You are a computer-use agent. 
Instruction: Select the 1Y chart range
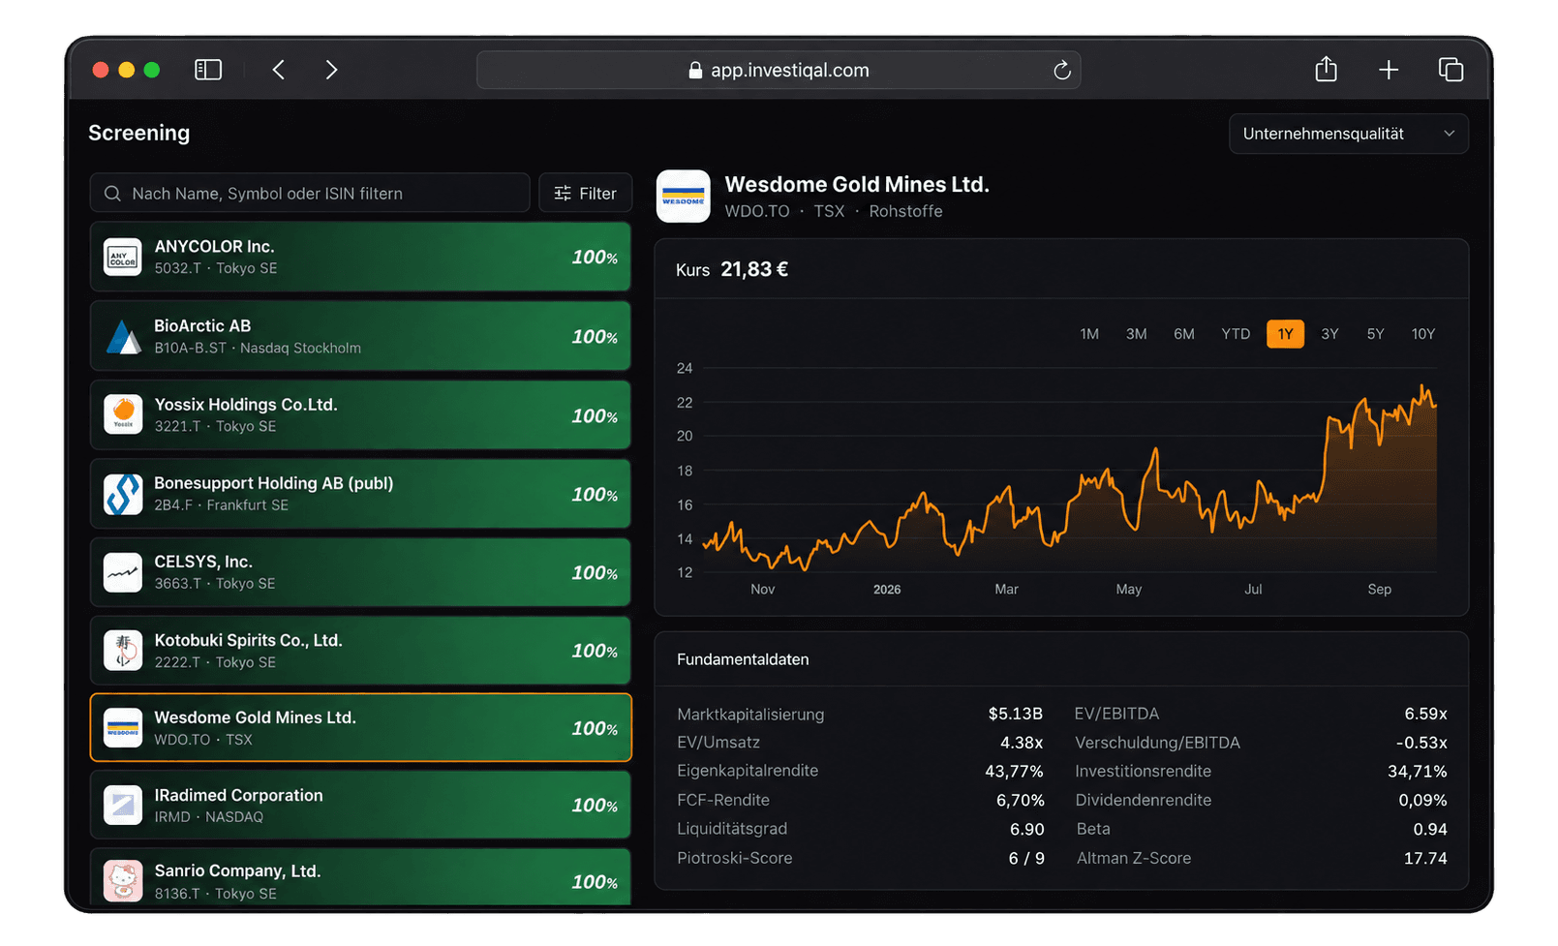click(x=1285, y=334)
